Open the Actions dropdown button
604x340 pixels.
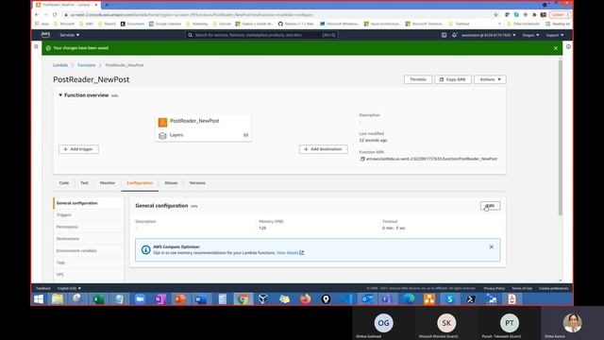tap(490, 79)
